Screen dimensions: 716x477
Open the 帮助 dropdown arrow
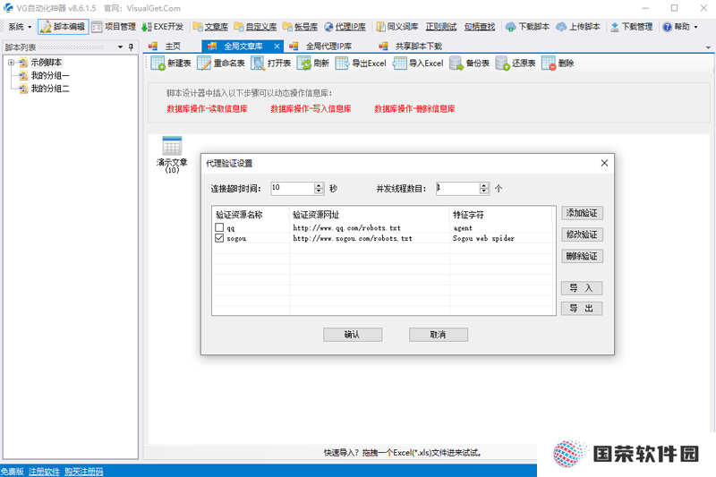[696, 27]
